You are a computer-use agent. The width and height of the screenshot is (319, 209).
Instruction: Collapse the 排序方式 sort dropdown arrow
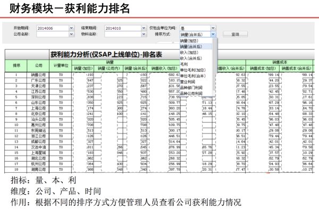tap(213, 34)
